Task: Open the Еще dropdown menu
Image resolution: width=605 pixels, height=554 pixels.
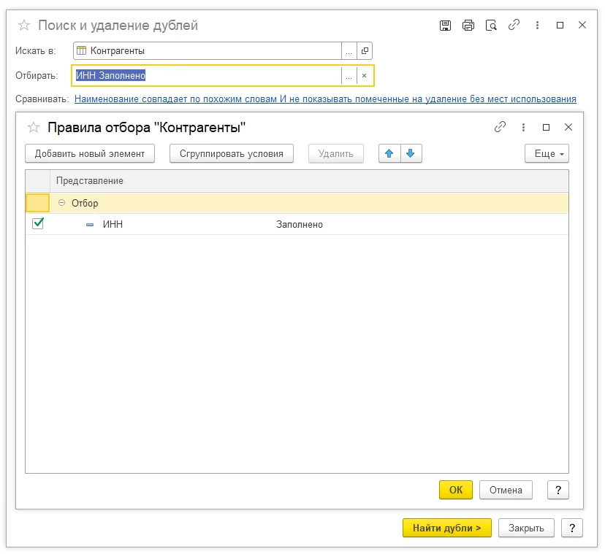Action: pos(547,153)
